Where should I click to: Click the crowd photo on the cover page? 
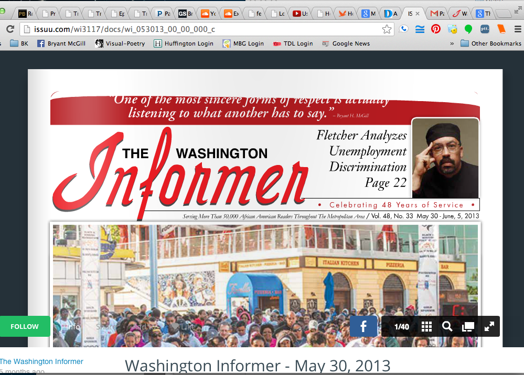[265, 285]
